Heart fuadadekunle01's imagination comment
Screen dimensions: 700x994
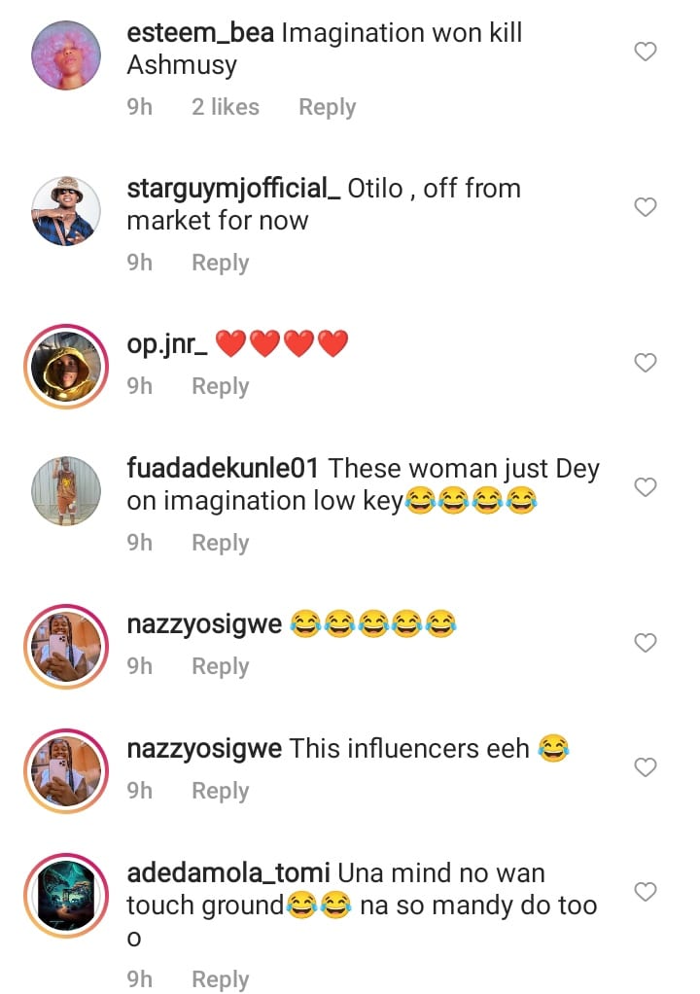646,486
